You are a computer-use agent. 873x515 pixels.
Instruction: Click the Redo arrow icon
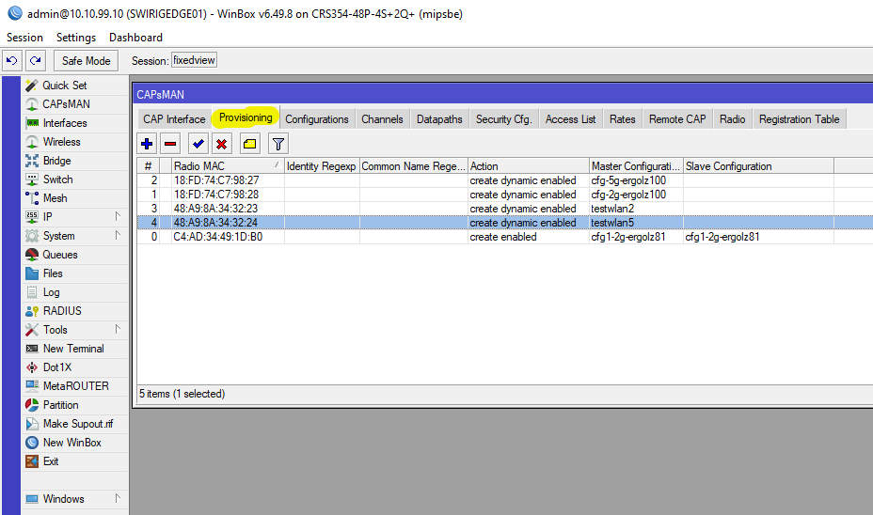[x=35, y=61]
